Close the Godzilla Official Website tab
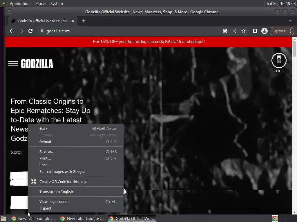Screen dimensions: 297x222 [73, 21]
